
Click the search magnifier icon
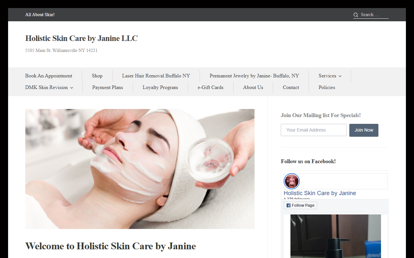coord(356,15)
